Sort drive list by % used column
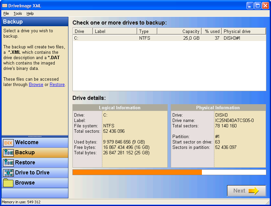 212,31
